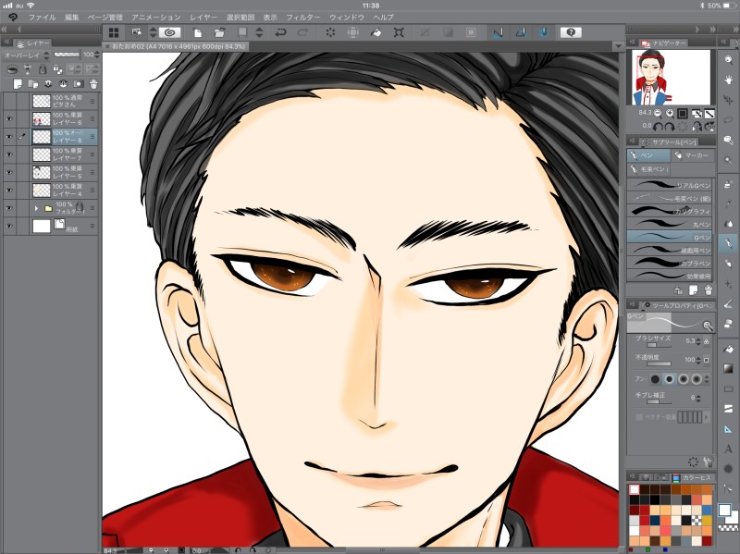Hide レイヤー 4 with its eye icon
This screenshot has width=740, height=554.
pyautogui.click(x=9, y=191)
